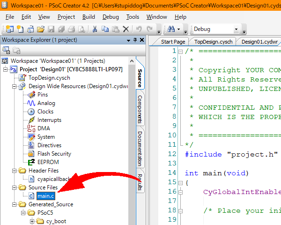Screen dimensions: 281x225
Task: Switch to the Start Page tab
Action: pyautogui.click(x=173, y=42)
